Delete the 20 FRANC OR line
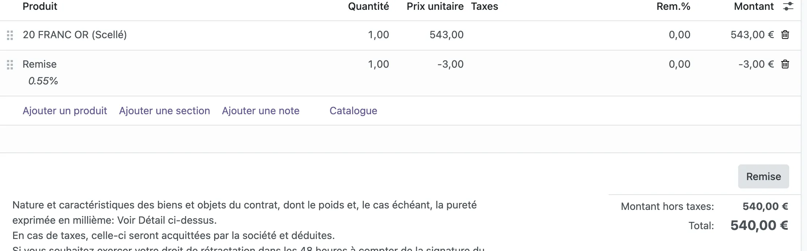 (x=785, y=35)
